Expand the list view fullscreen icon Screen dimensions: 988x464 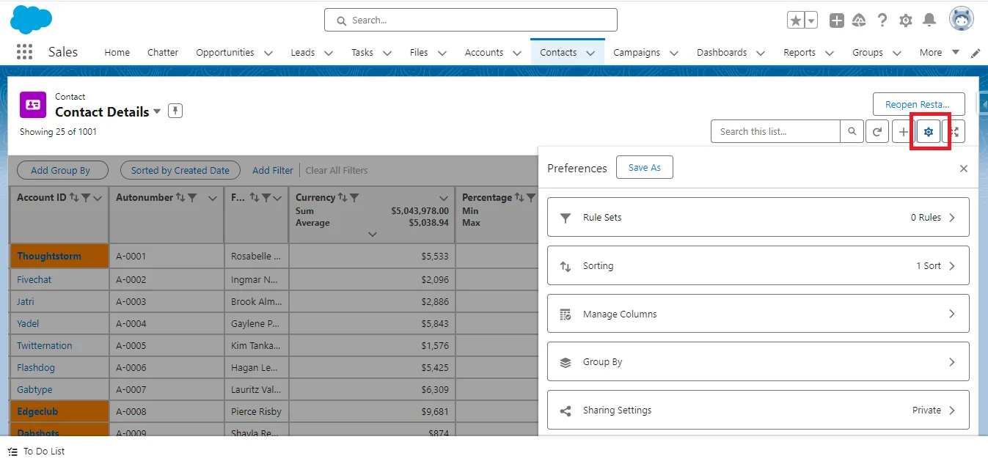point(956,131)
